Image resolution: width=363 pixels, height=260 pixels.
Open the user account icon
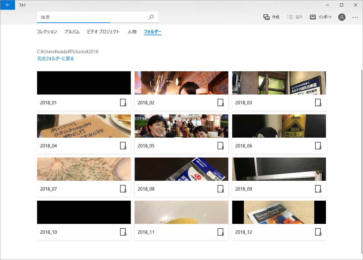pyautogui.click(x=342, y=17)
